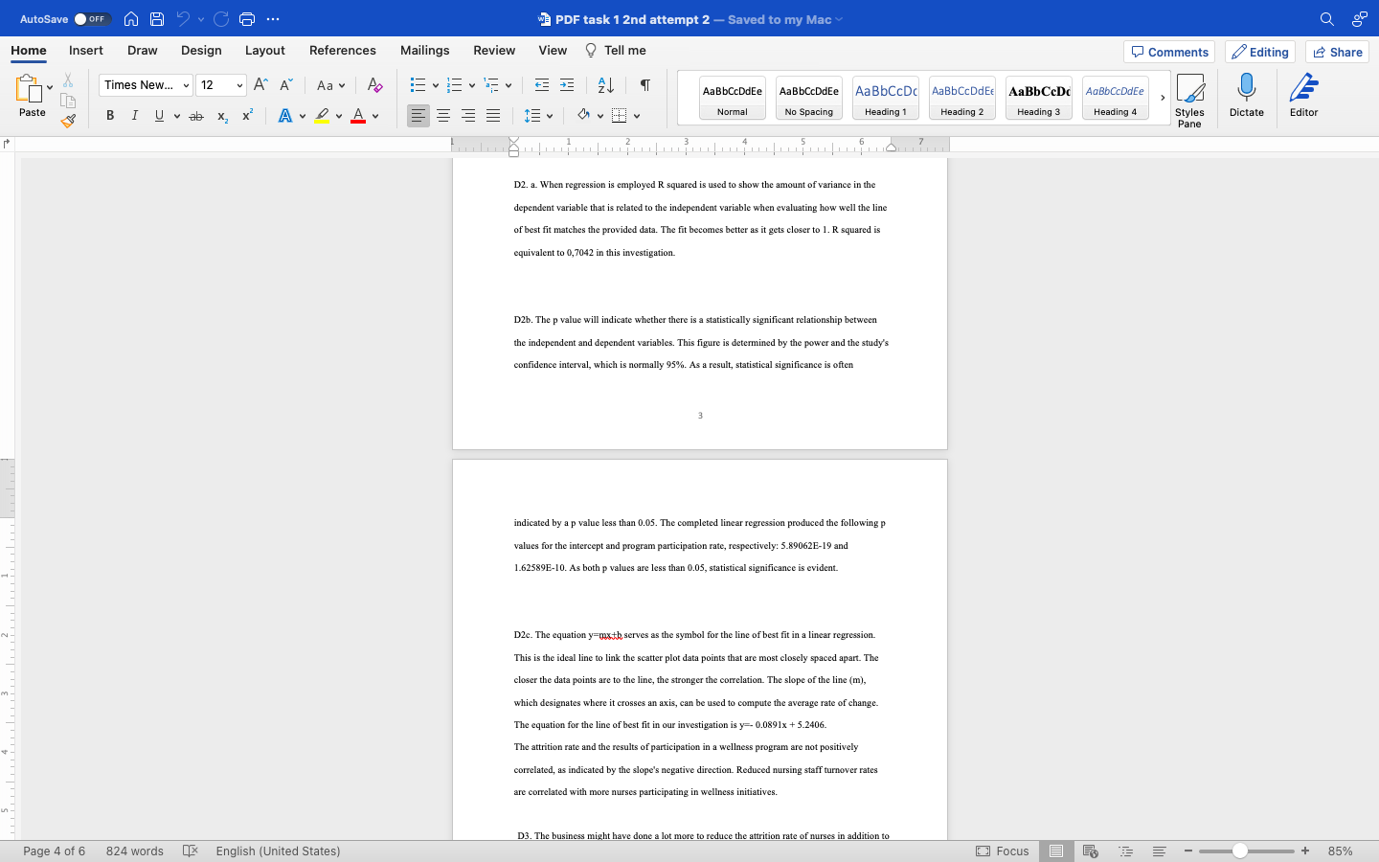Open the Mailings ribbon tab

[424, 50]
